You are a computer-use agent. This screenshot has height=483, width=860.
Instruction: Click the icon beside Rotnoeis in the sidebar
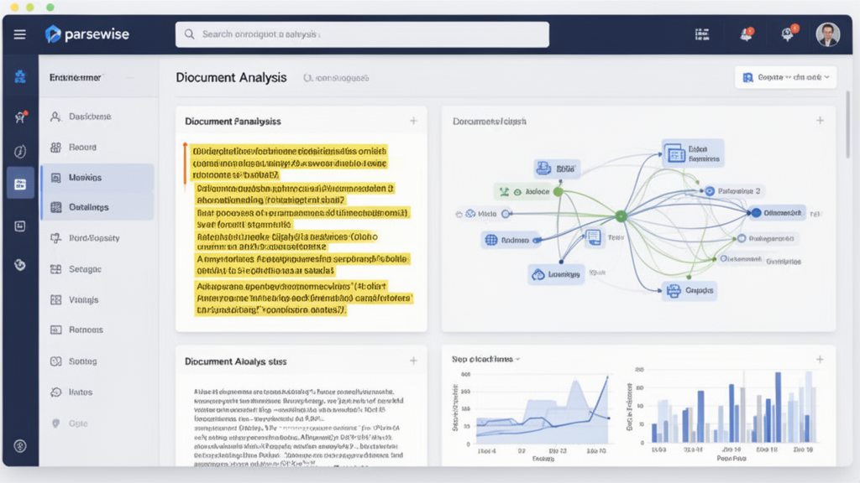pos(56,330)
